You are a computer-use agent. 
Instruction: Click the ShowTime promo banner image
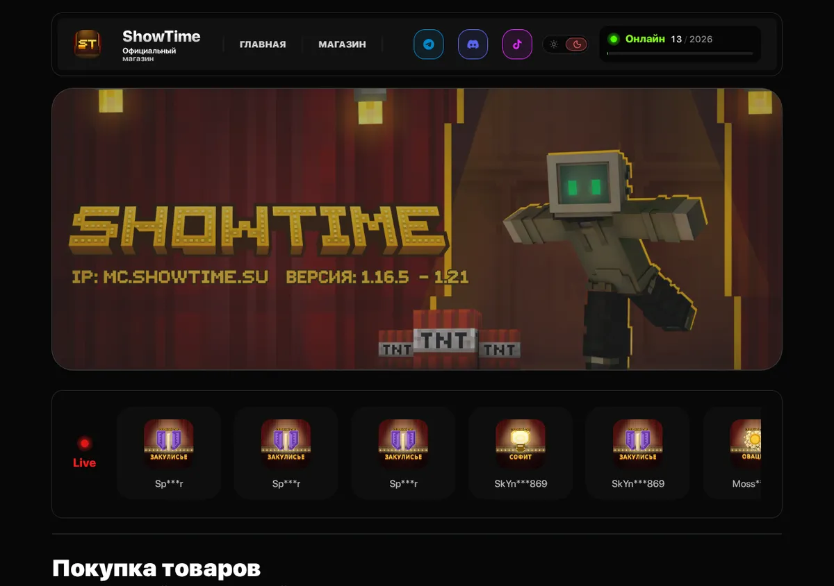(x=417, y=229)
